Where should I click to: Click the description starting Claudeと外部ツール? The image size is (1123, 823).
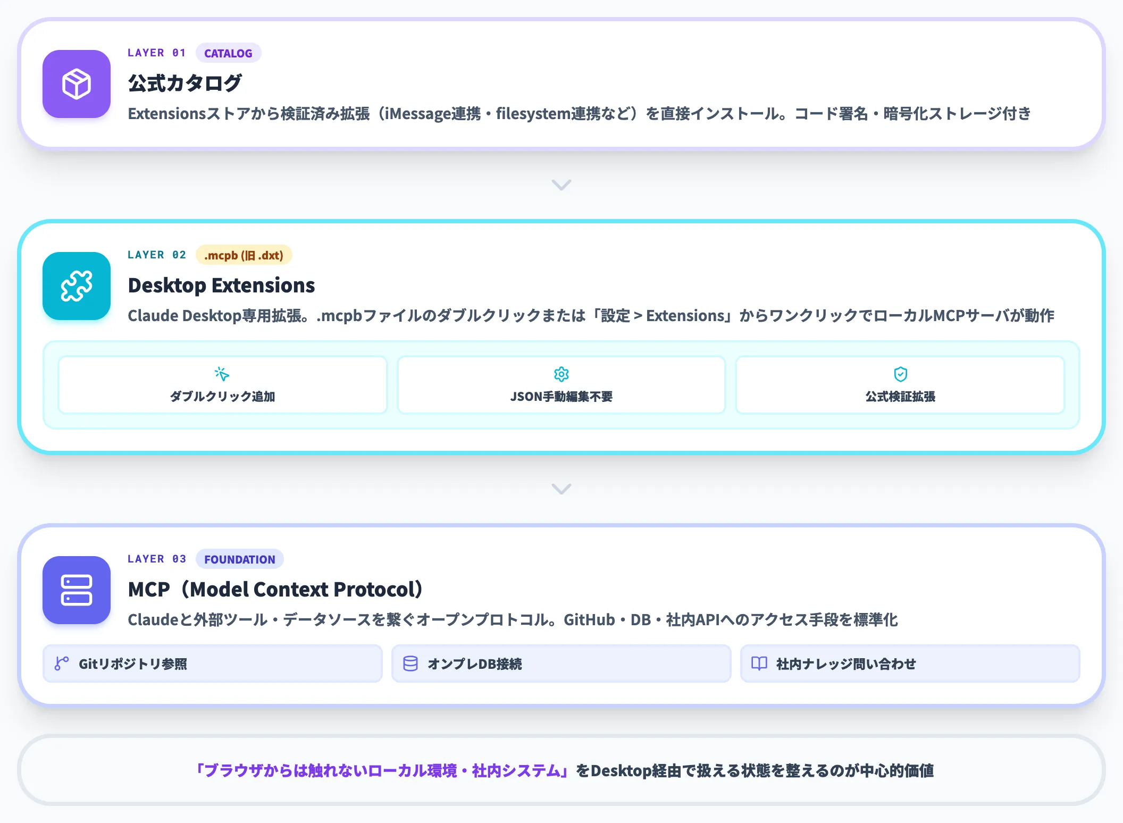[x=513, y=620]
